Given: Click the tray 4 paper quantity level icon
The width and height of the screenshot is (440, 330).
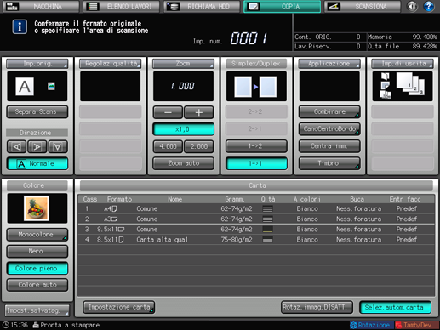Looking at the screenshot, I should (x=267, y=240).
